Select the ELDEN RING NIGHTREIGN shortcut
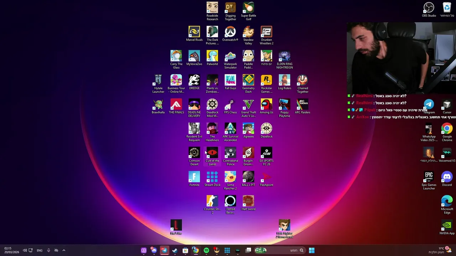The height and width of the screenshot is (256, 456). (285, 60)
